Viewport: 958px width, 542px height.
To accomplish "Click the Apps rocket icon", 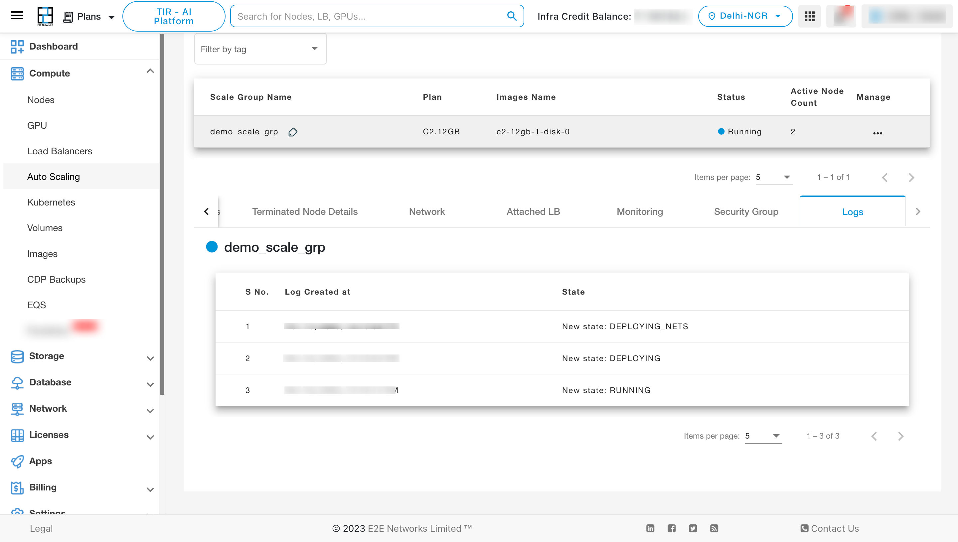I will pyautogui.click(x=17, y=462).
